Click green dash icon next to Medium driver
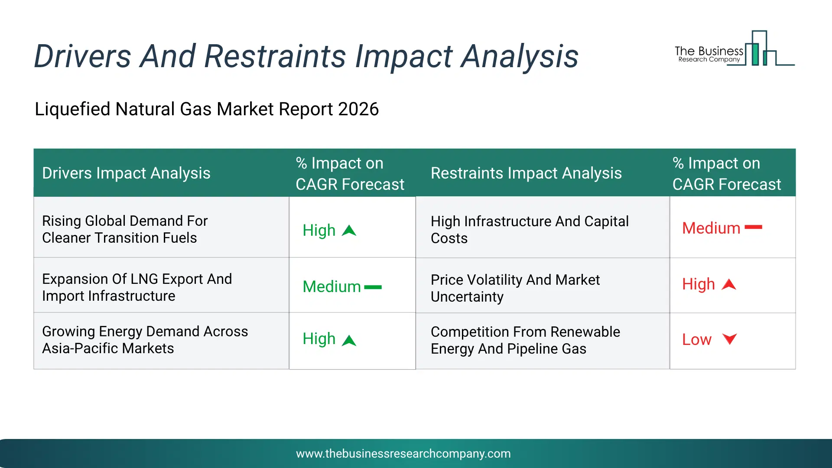 [373, 287]
